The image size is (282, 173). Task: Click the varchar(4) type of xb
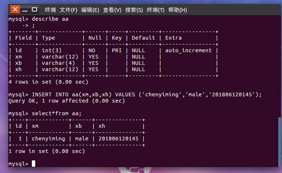point(58,63)
